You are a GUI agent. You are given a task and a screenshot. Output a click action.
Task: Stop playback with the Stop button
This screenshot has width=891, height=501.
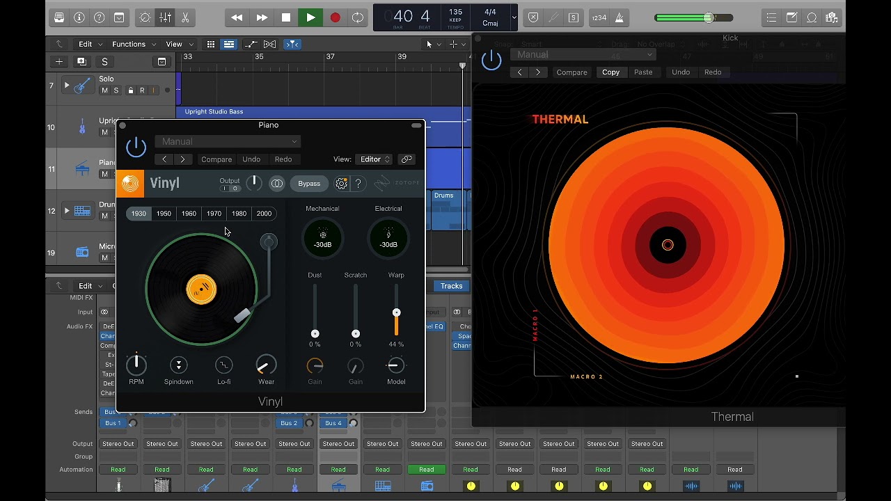click(286, 17)
